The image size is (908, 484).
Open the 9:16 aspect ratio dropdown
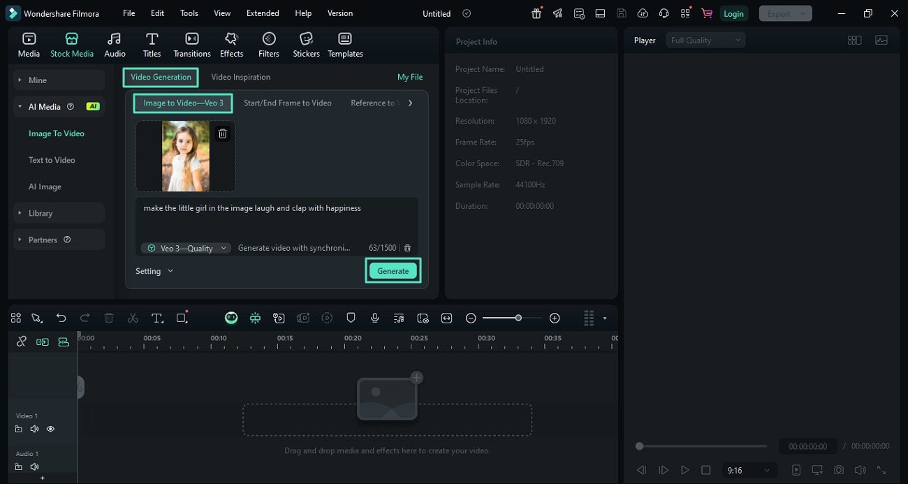pos(748,470)
